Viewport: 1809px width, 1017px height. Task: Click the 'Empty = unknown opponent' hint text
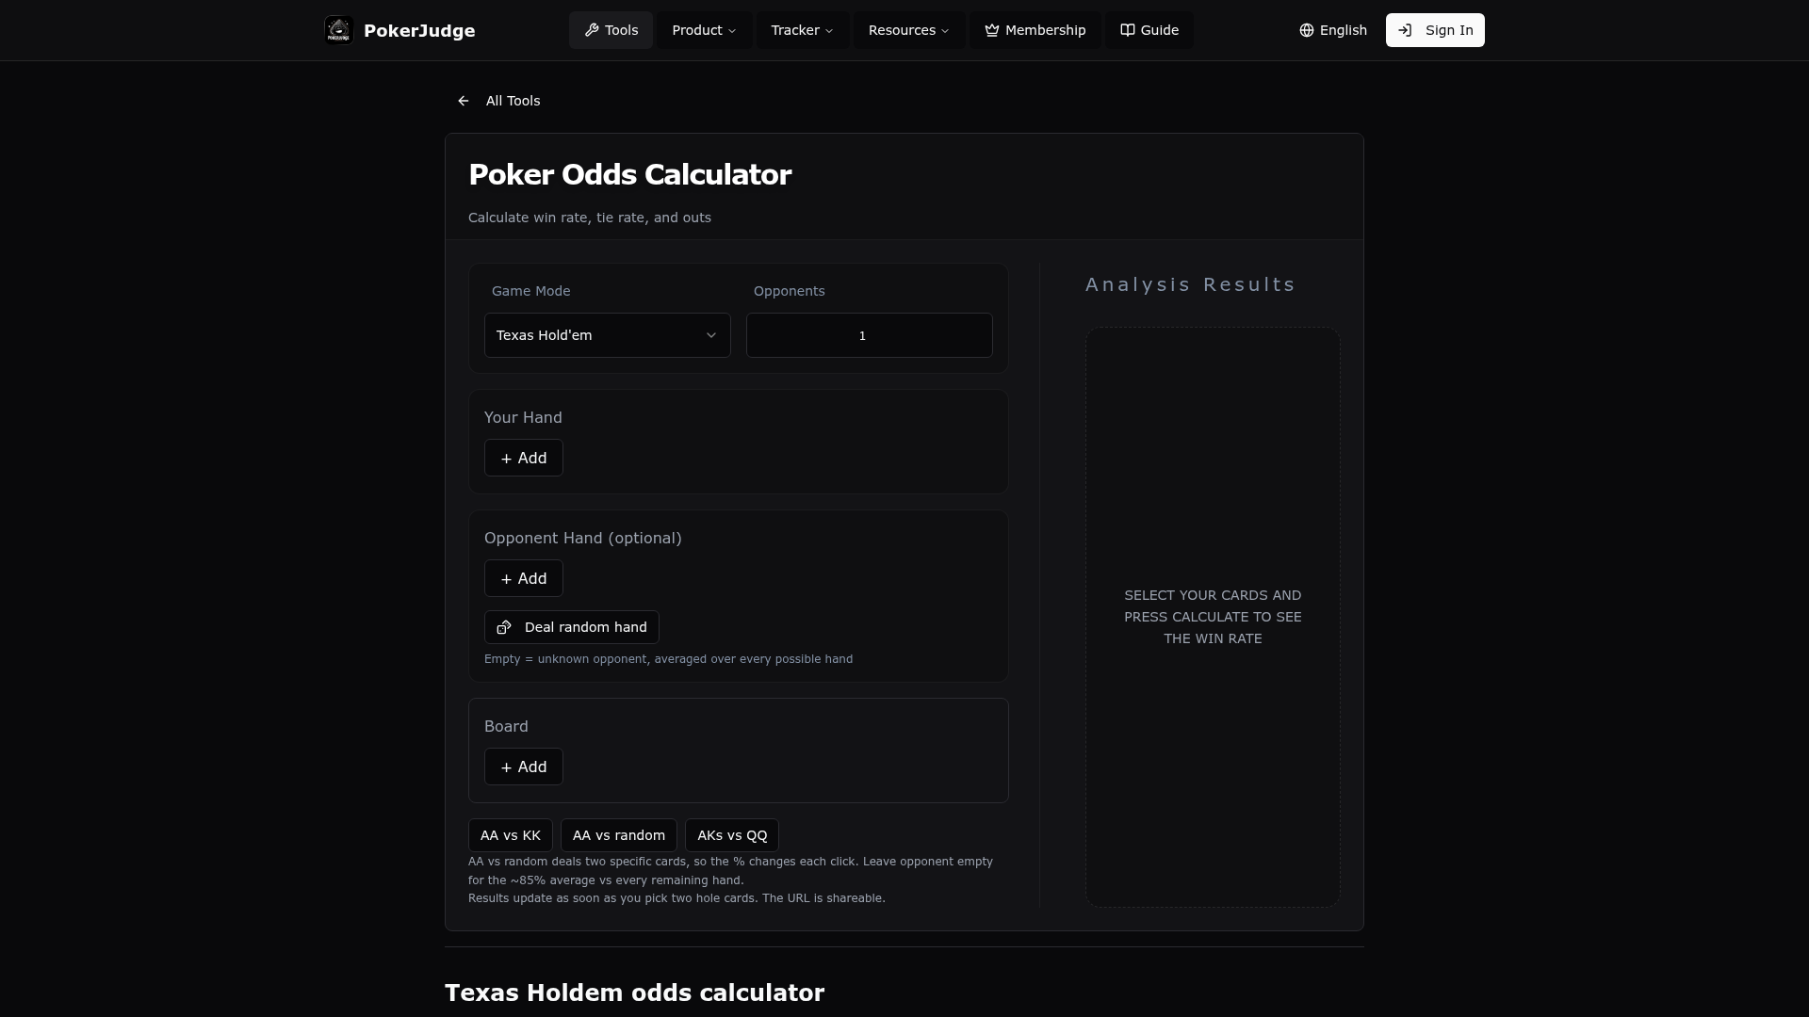coord(668,659)
